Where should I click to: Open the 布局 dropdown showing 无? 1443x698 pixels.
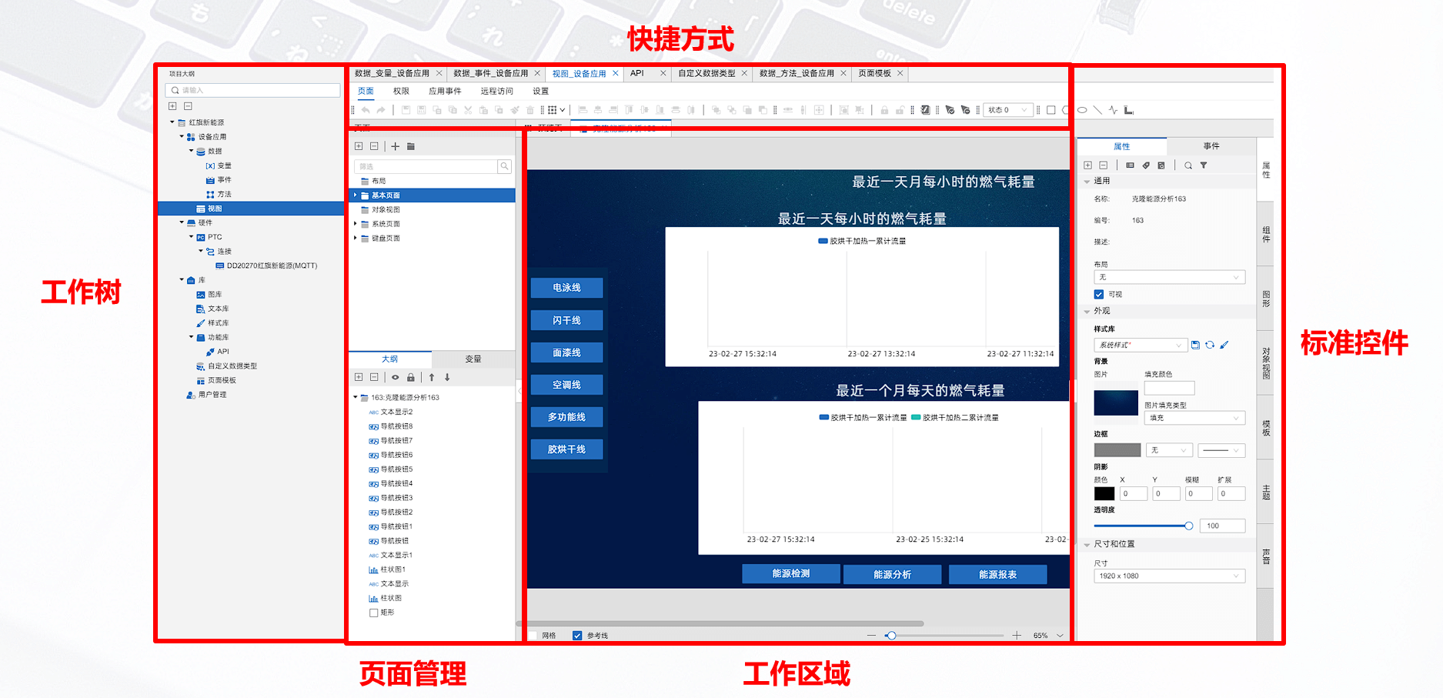click(x=1169, y=276)
